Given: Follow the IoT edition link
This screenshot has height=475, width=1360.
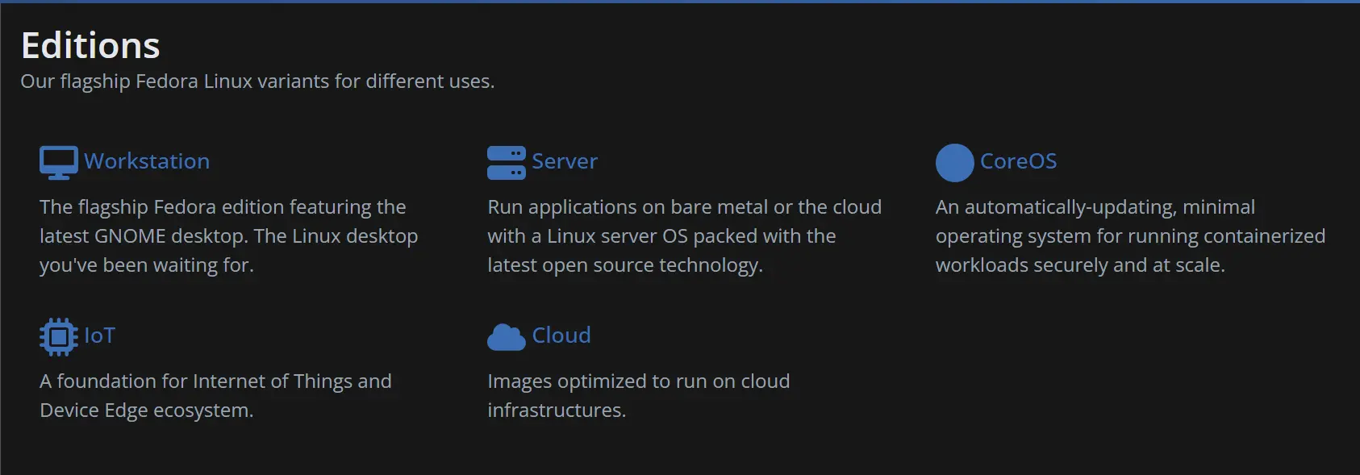Looking at the screenshot, I should pyautogui.click(x=100, y=335).
